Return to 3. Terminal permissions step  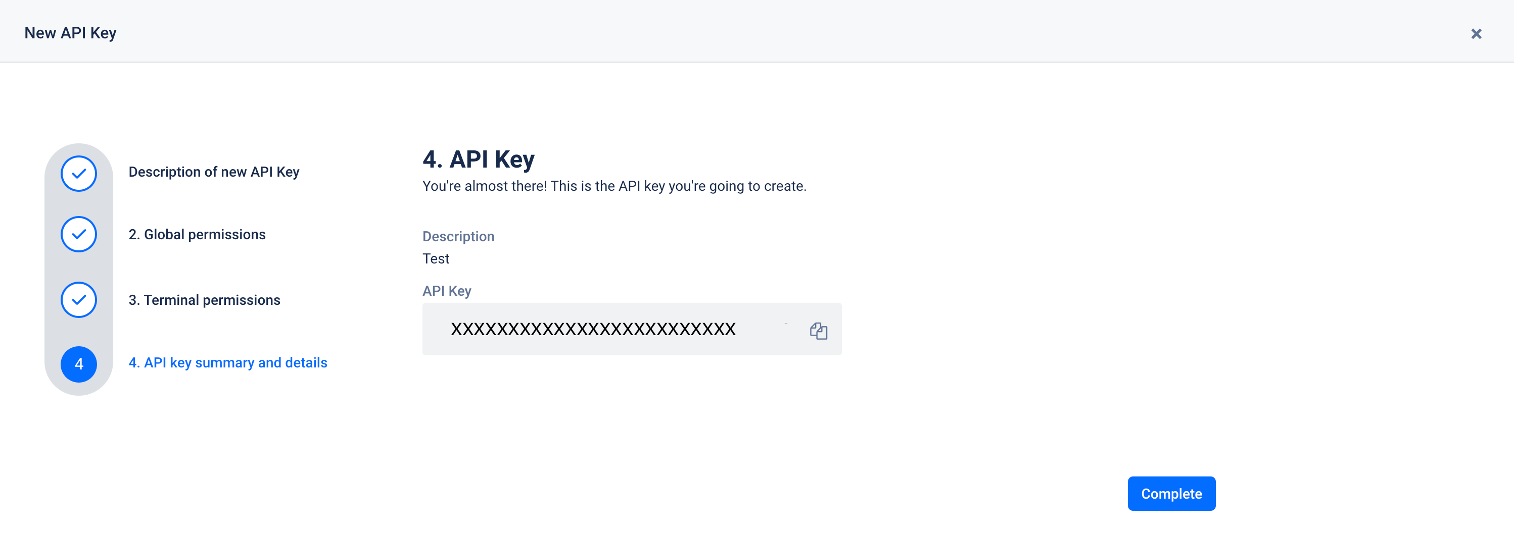(205, 300)
